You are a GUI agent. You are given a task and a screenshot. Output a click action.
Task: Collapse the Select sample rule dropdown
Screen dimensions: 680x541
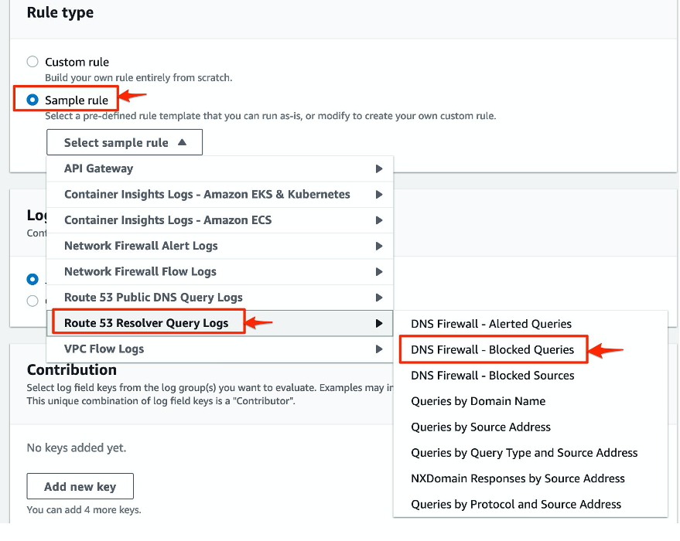click(x=124, y=142)
